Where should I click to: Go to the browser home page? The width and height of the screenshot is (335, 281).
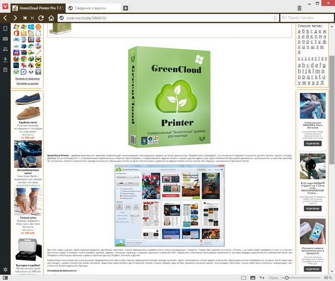51,18
